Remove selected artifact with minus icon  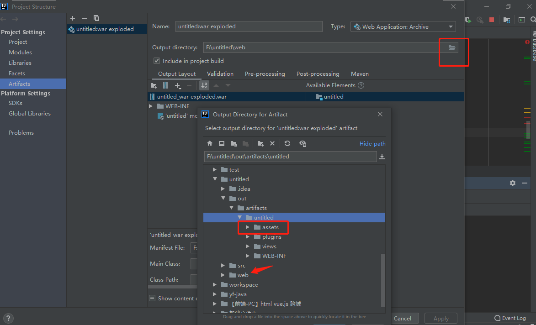click(85, 18)
